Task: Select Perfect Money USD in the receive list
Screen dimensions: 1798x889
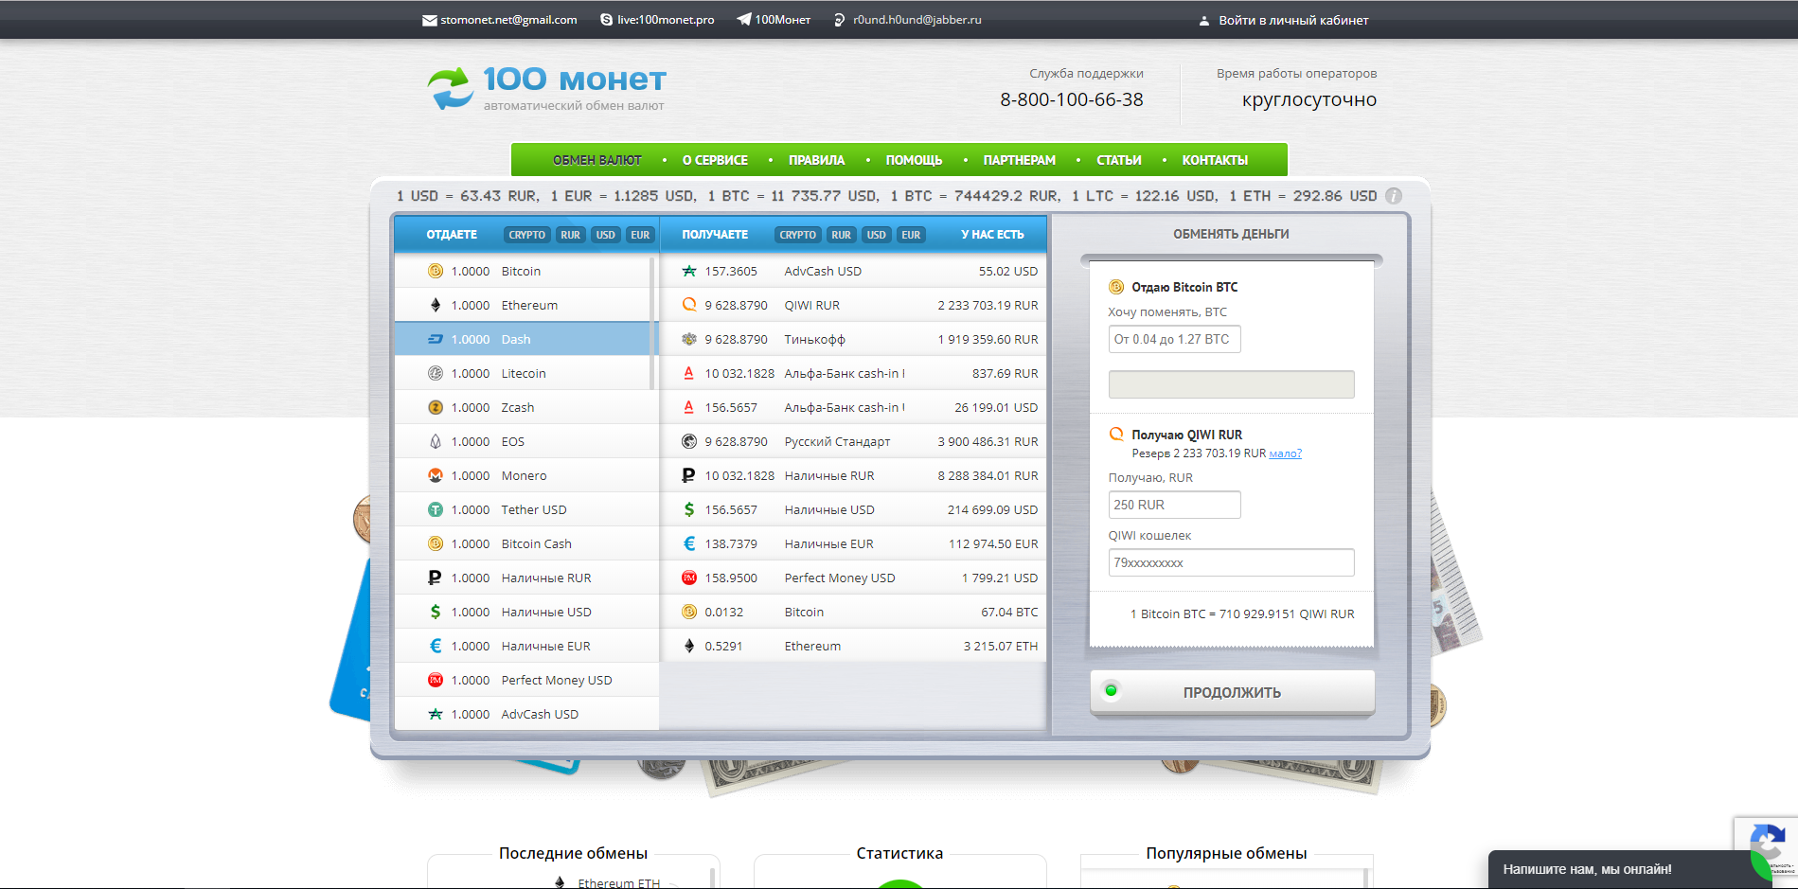Action: click(853, 578)
